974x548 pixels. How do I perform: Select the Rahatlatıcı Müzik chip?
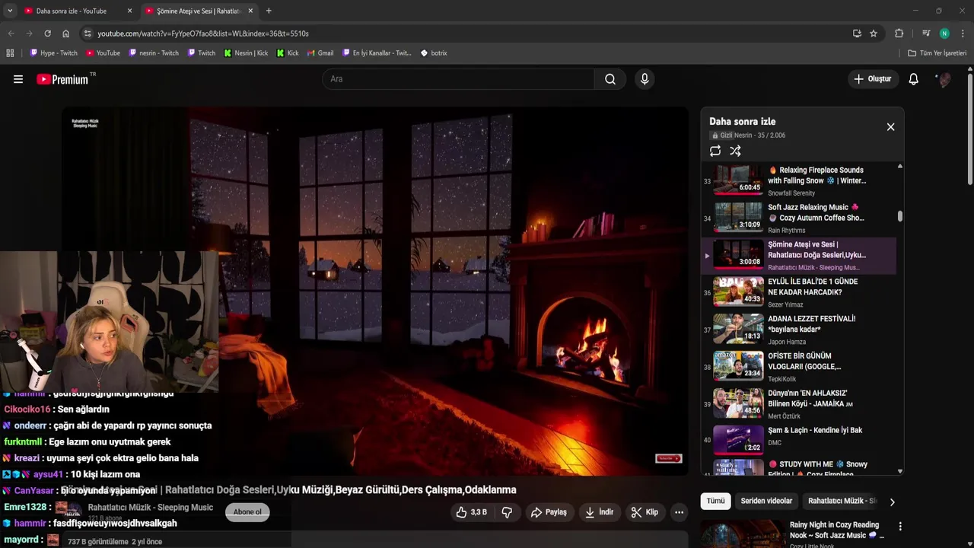point(842,501)
